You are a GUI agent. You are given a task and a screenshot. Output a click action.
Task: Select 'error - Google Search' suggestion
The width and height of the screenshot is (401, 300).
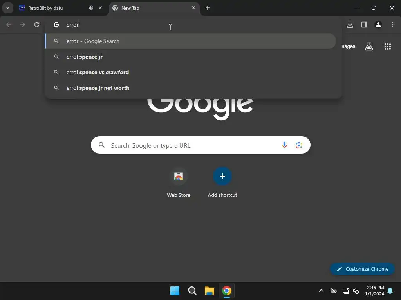coord(190,41)
